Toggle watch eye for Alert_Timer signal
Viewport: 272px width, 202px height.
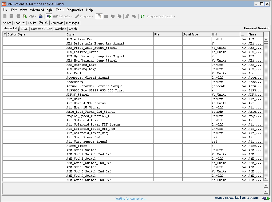tap(244, 146)
